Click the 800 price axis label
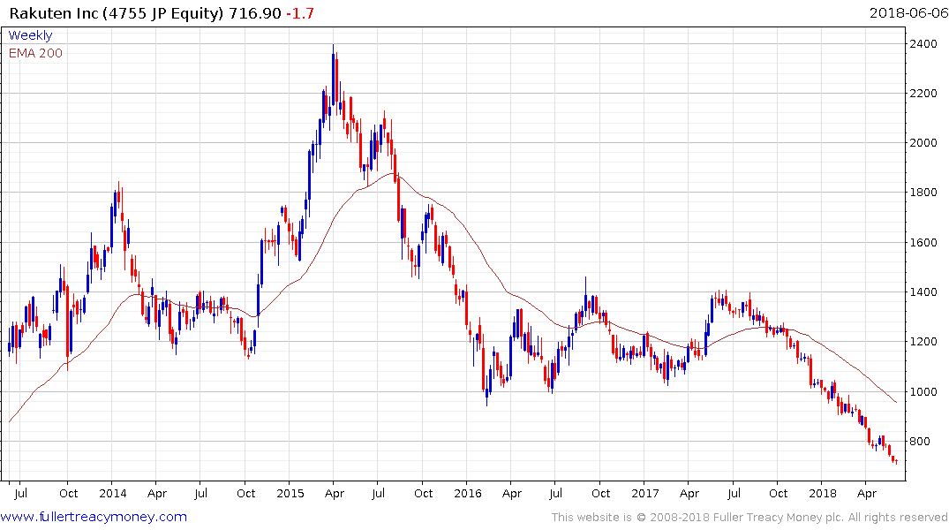The height and width of the screenshot is (530, 949). coord(919,442)
